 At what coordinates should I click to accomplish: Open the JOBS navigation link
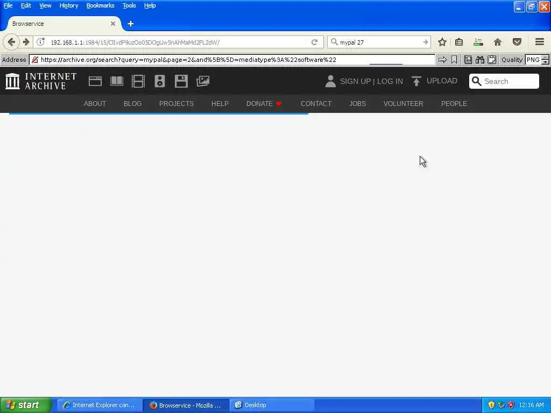pos(357,104)
